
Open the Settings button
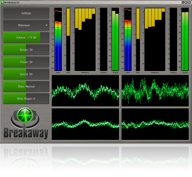(26, 13)
